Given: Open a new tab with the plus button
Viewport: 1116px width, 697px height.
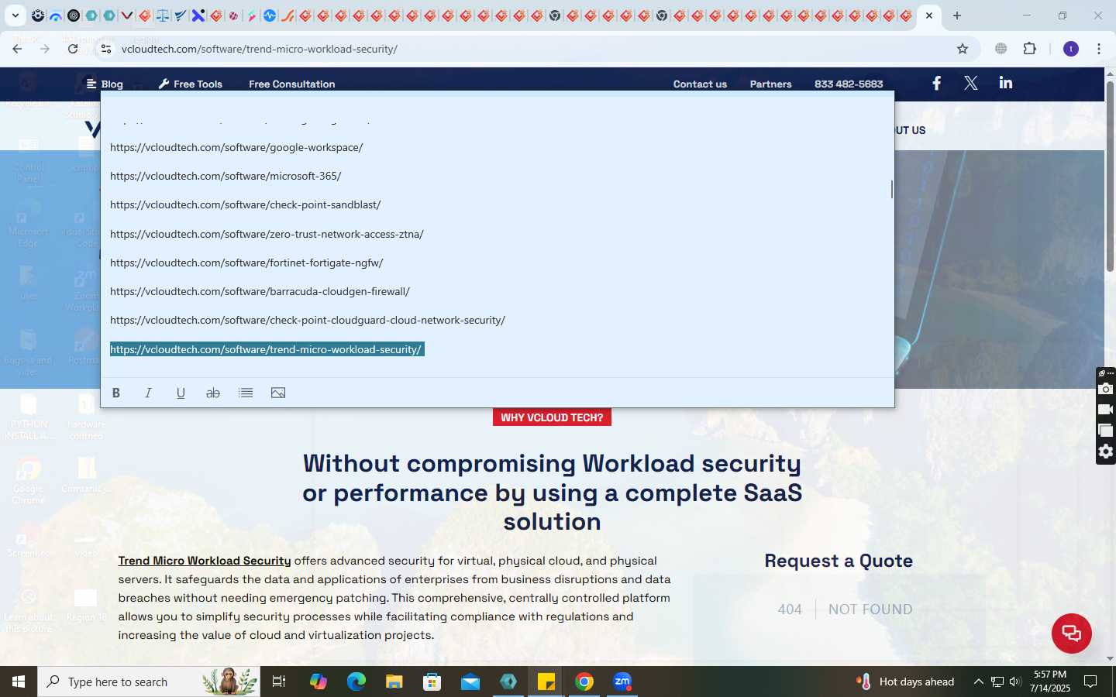Looking at the screenshot, I should (x=957, y=15).
